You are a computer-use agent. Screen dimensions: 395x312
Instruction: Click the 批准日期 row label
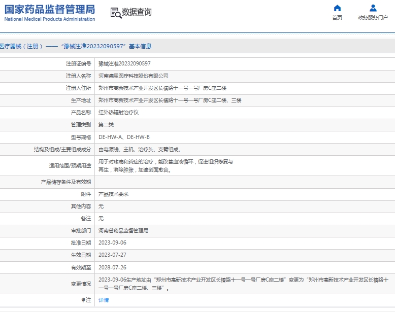(81, 242)
